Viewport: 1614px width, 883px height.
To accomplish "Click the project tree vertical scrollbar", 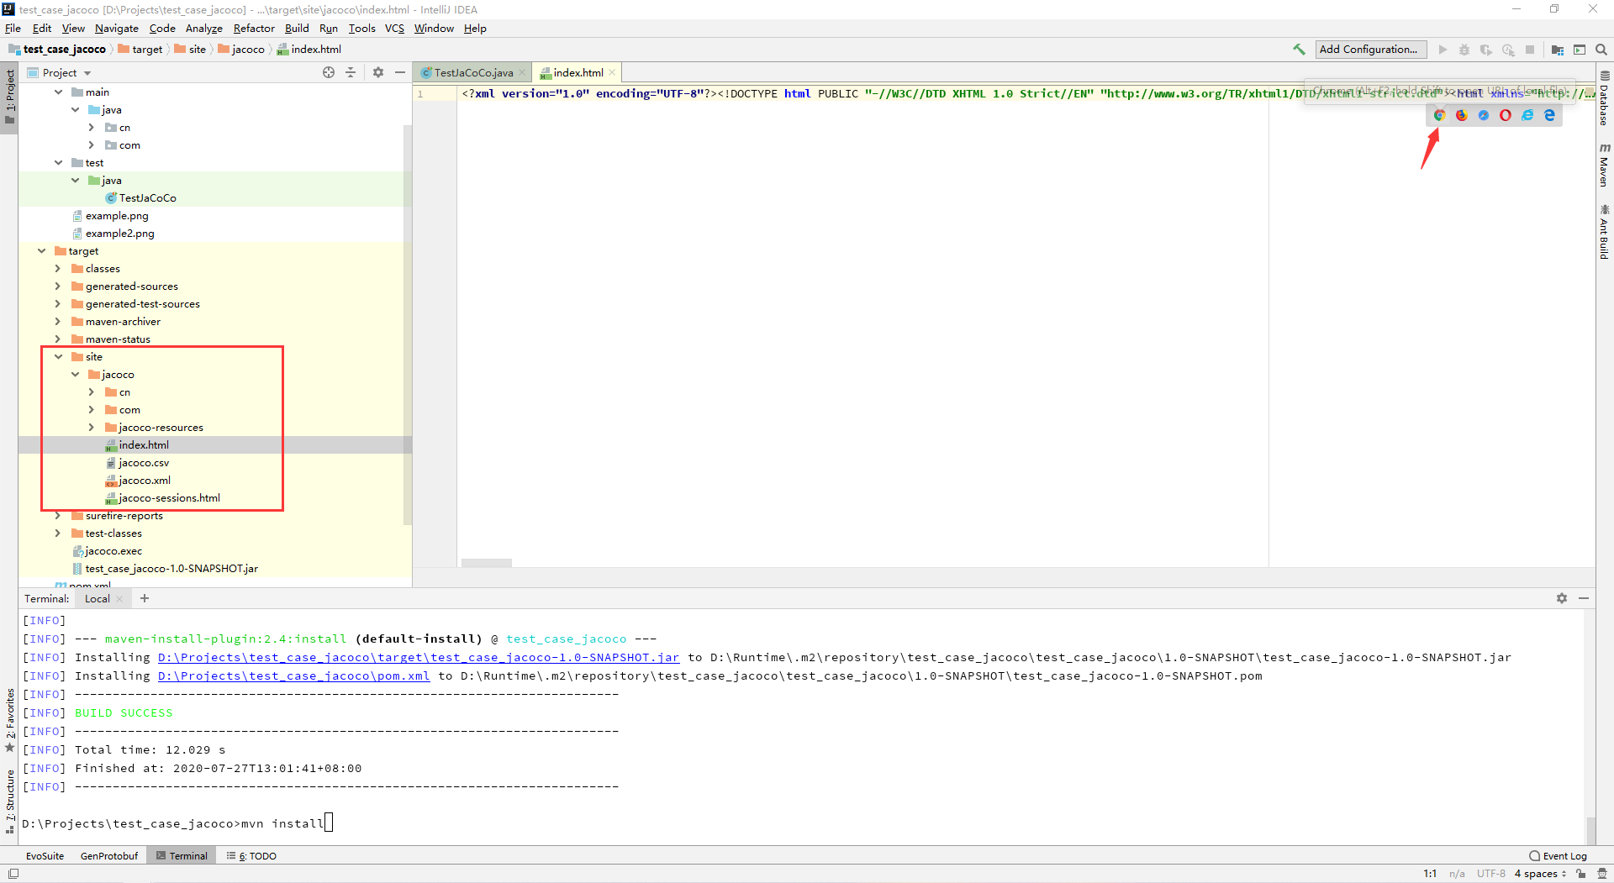I will [x=408, y=324].
